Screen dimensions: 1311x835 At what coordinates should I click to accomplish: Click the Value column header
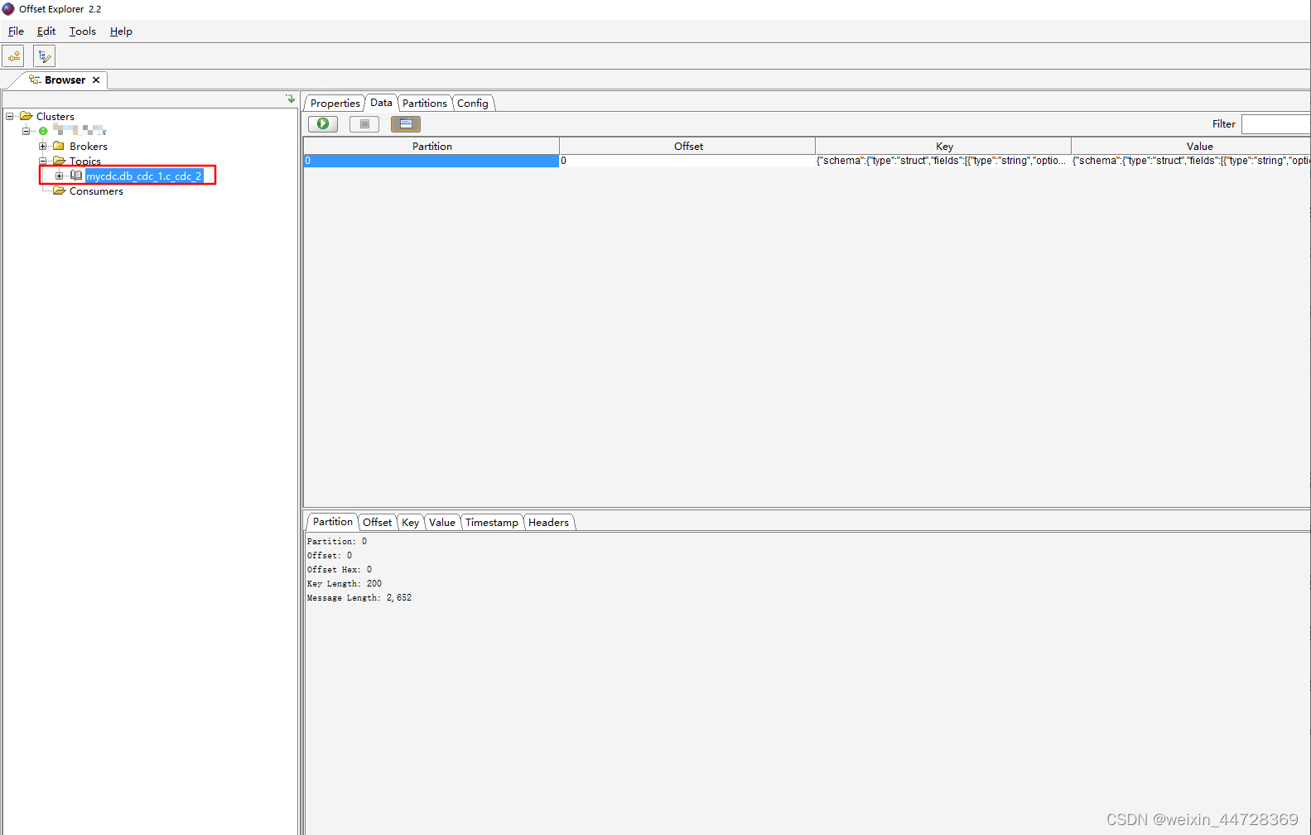tap(1191, 146)
